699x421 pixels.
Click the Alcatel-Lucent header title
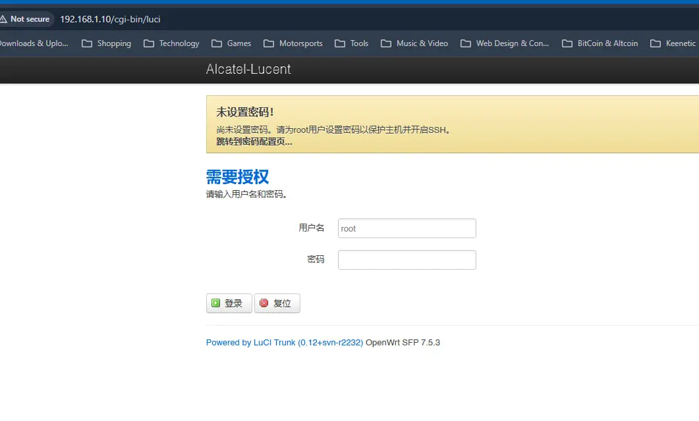[248, 69]
